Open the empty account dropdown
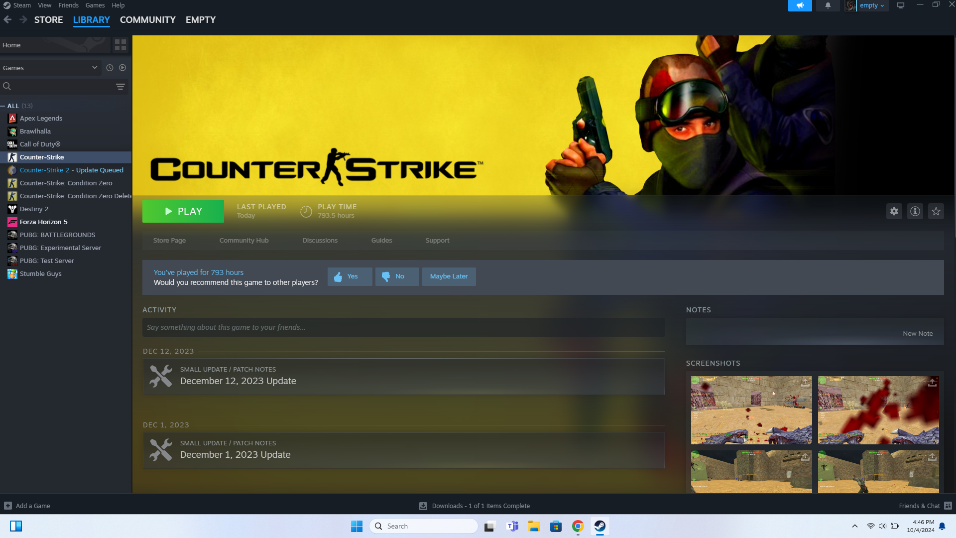Screen dimensions: 956x538 tap(872, 5)
